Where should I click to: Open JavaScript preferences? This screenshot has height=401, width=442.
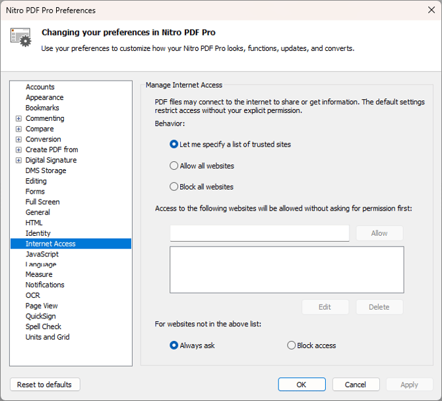[x=42, y=254]
